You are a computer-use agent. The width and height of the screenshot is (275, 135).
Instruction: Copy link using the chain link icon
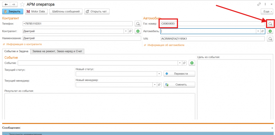(x=259, y=4)
